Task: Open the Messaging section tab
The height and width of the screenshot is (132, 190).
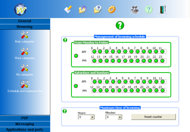Action: click(25, 124)
